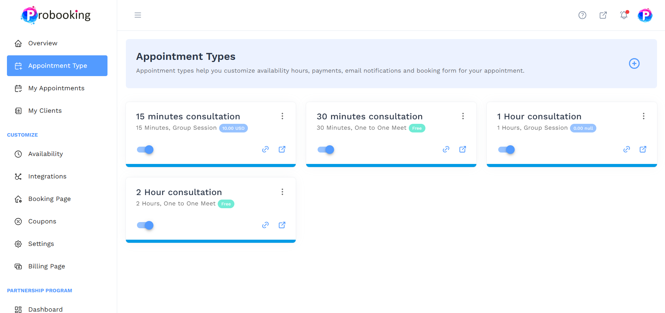Click the notification bell icon
Image resolution: width=665 pixels, height=313 pixels.
click(x=624, y=15)
